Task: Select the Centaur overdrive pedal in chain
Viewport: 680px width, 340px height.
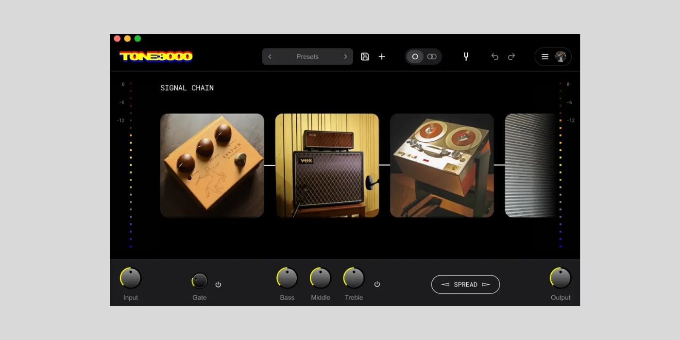Action: pos(212,165)
